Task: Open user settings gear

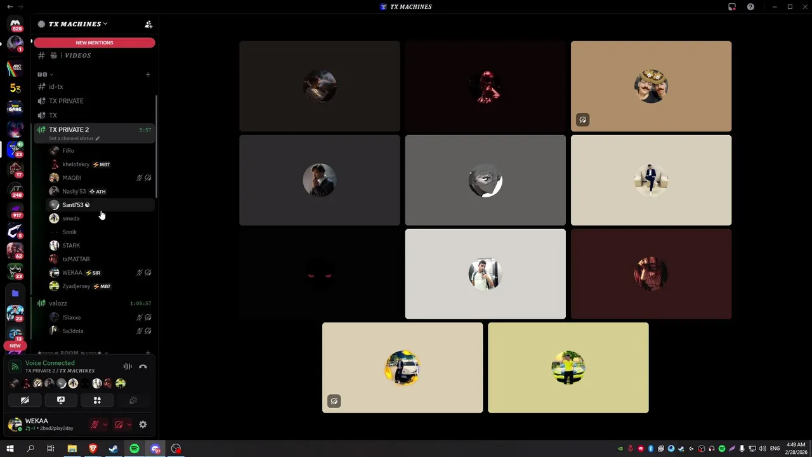Action: coord(143,425)
